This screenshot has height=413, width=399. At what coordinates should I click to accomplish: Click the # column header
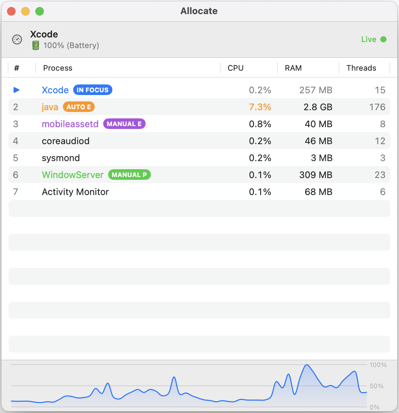[x=17, y=68]
